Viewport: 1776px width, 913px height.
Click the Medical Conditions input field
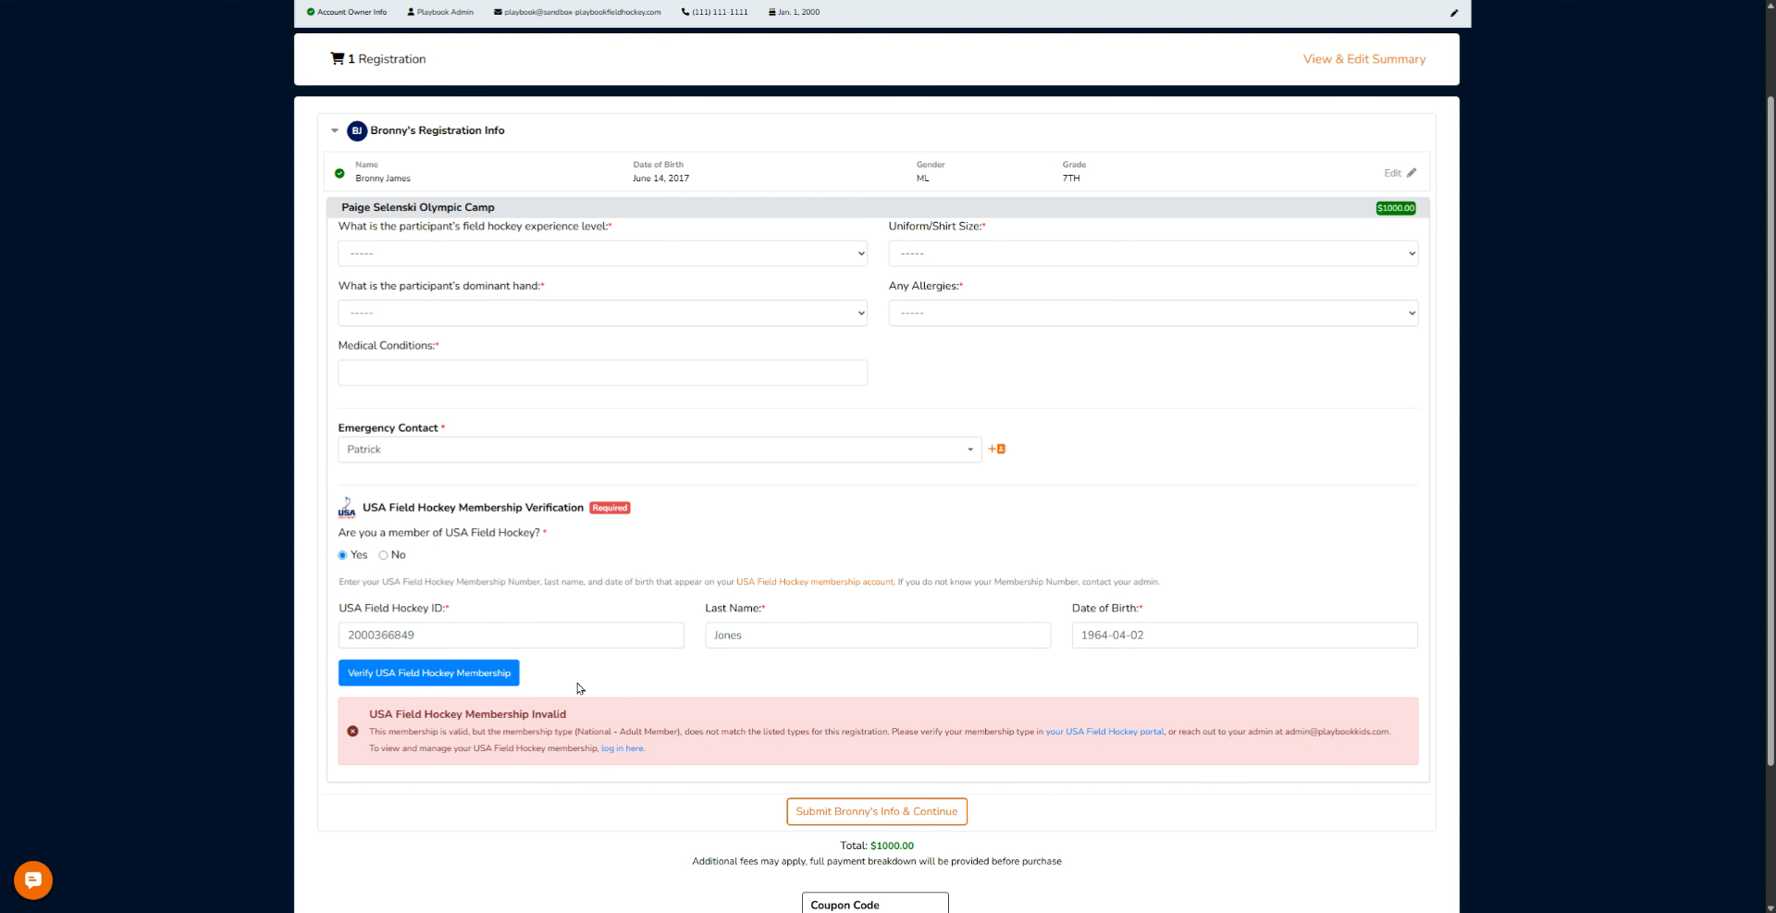(602, 373)
